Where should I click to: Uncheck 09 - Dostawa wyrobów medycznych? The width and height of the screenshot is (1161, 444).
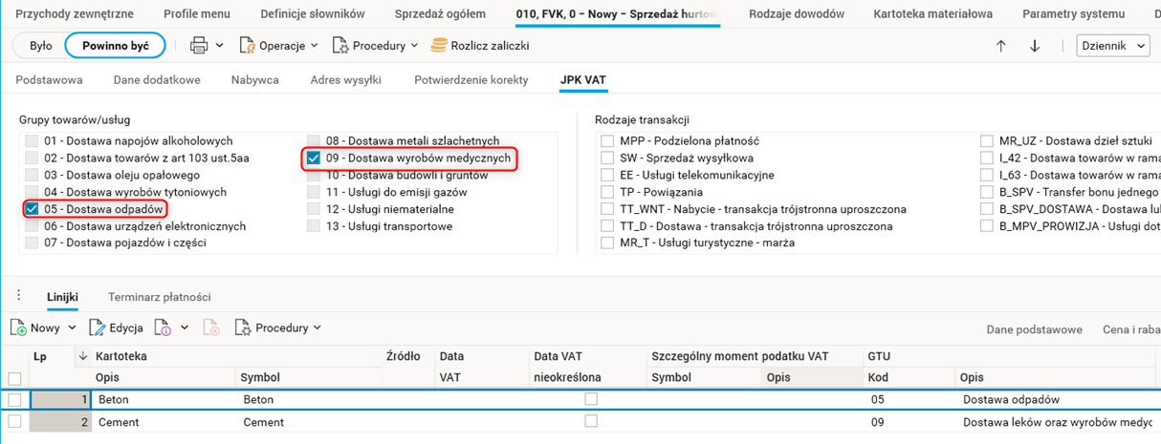point(314,158)
